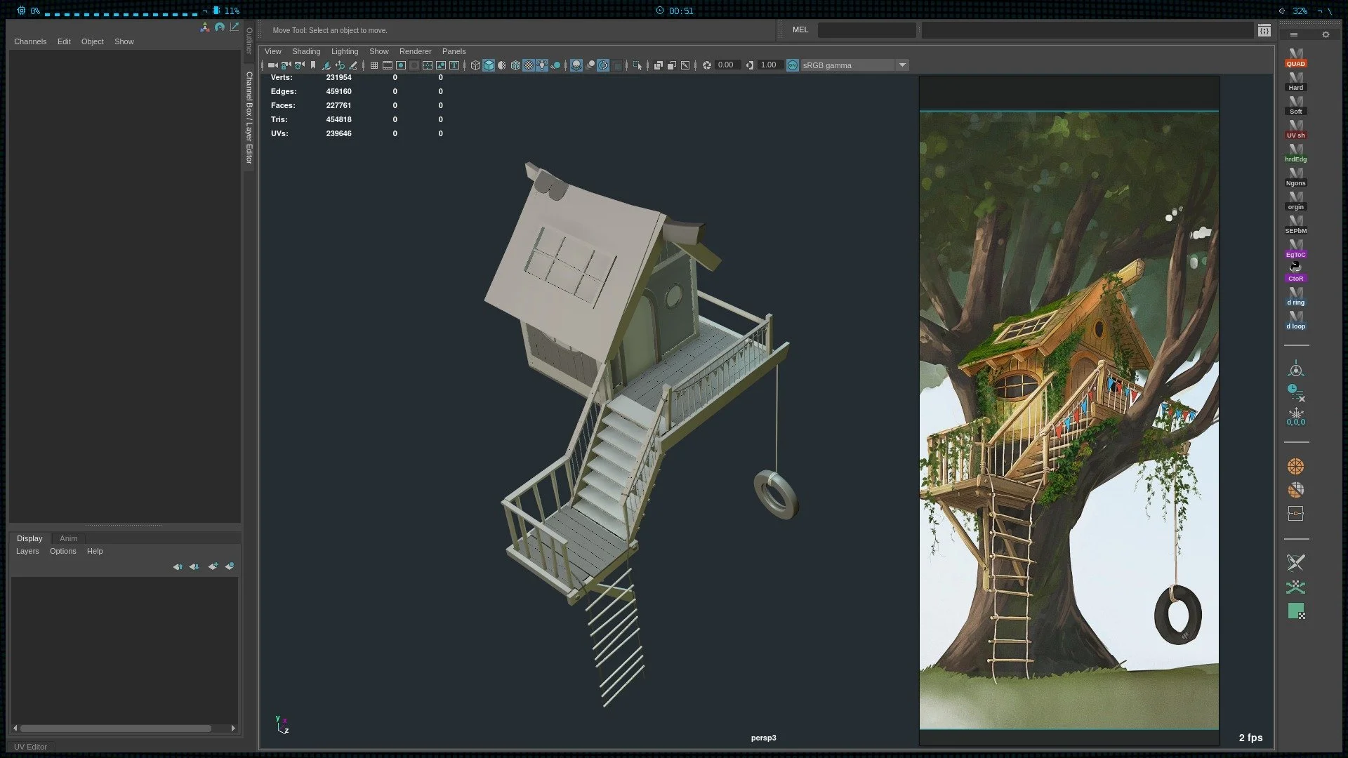
Task: Open the shelf settings gear
Action: coord(1326,34)
